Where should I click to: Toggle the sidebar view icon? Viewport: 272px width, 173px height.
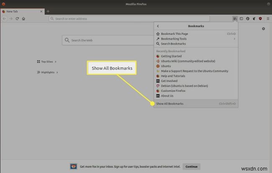pos(241,18)
